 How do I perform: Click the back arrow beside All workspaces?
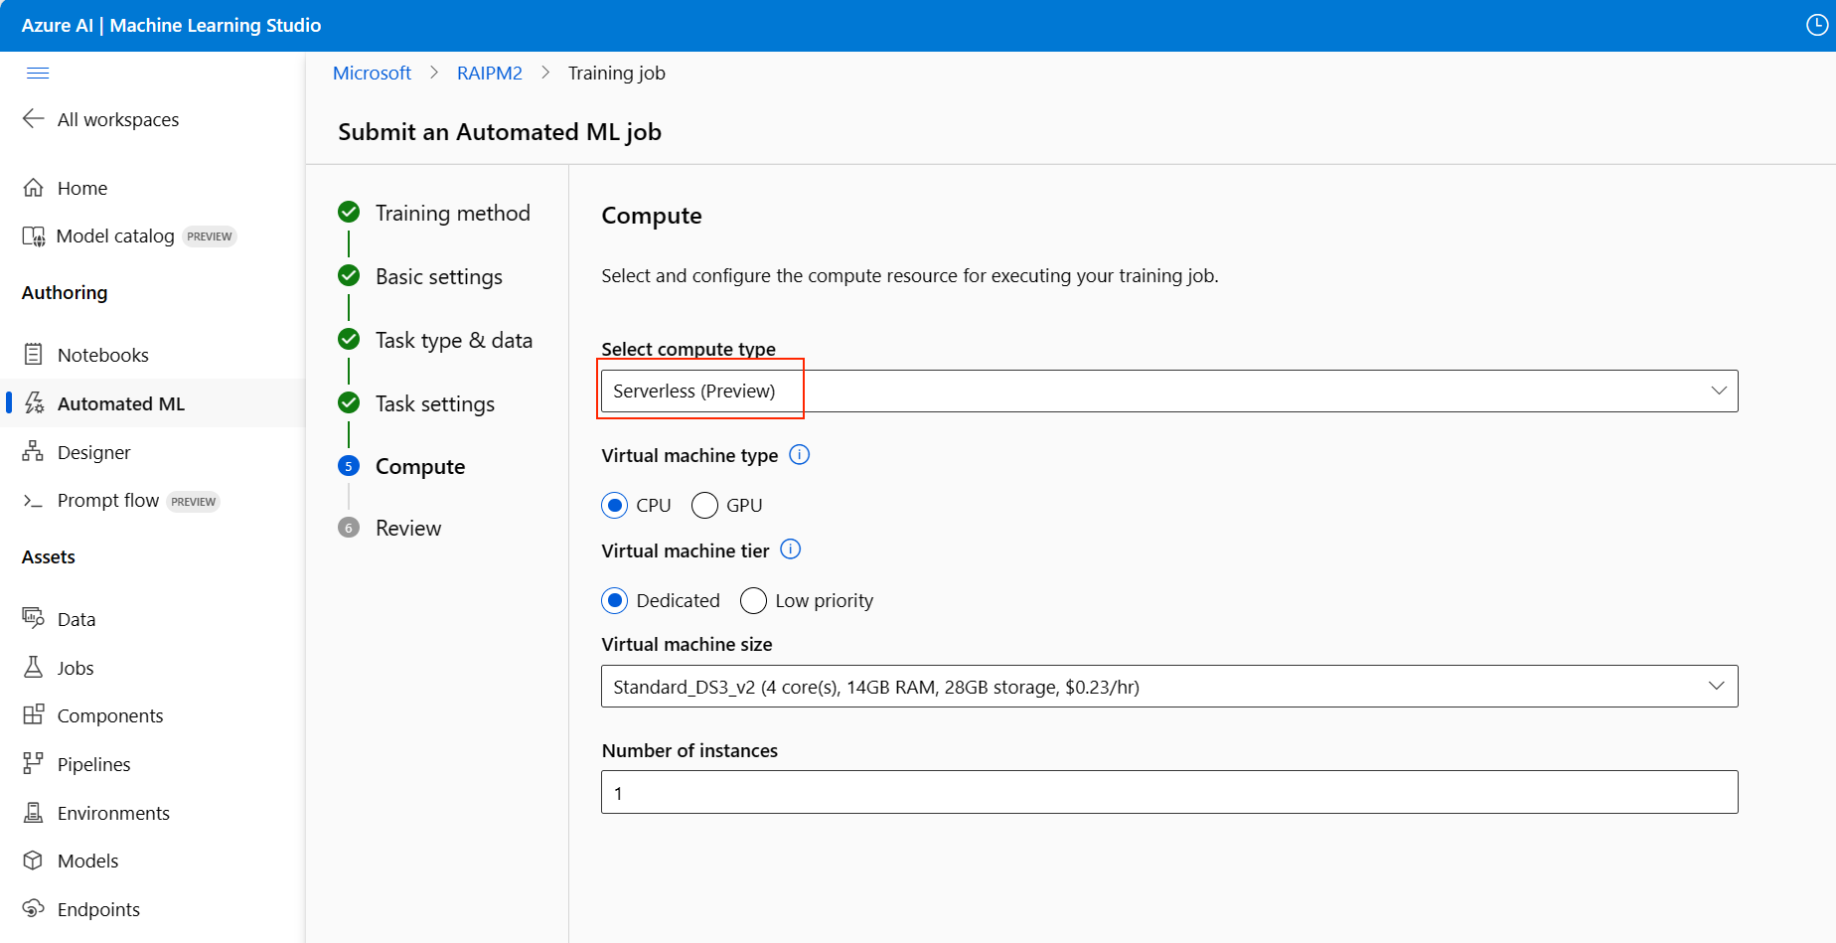pyautogui.click(x=34, y=119)
